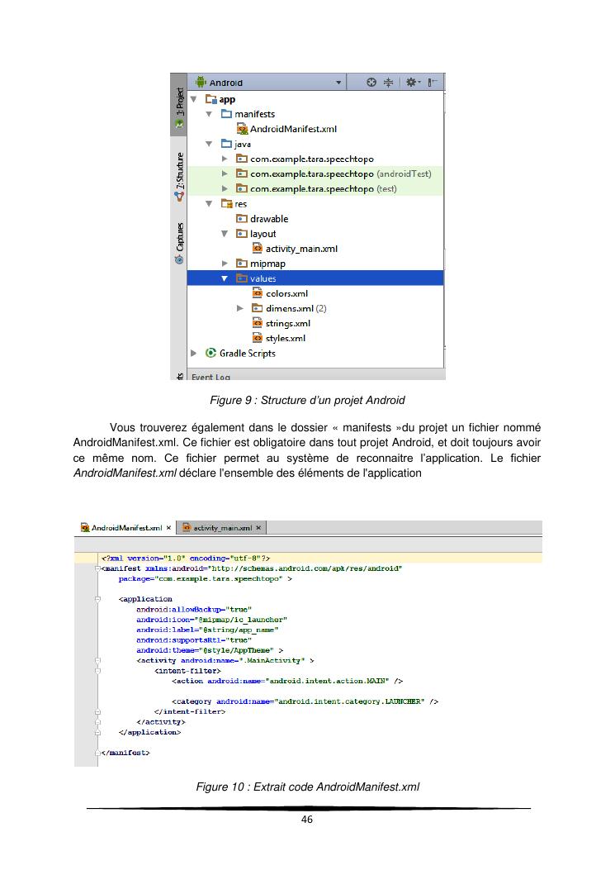Open the activity_main.xml file in layout folder
615x870 pixels.
tap(300, 249)
